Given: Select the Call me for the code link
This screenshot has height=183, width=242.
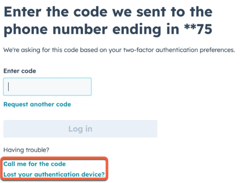Looking at the screenshot, I should 34,164.
